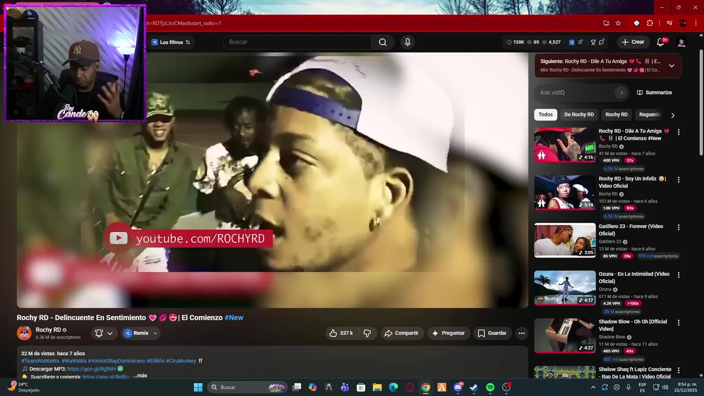Screen dimensions: 704x396
Task: Open Steam from the taskbar
Action: point(474,387)
